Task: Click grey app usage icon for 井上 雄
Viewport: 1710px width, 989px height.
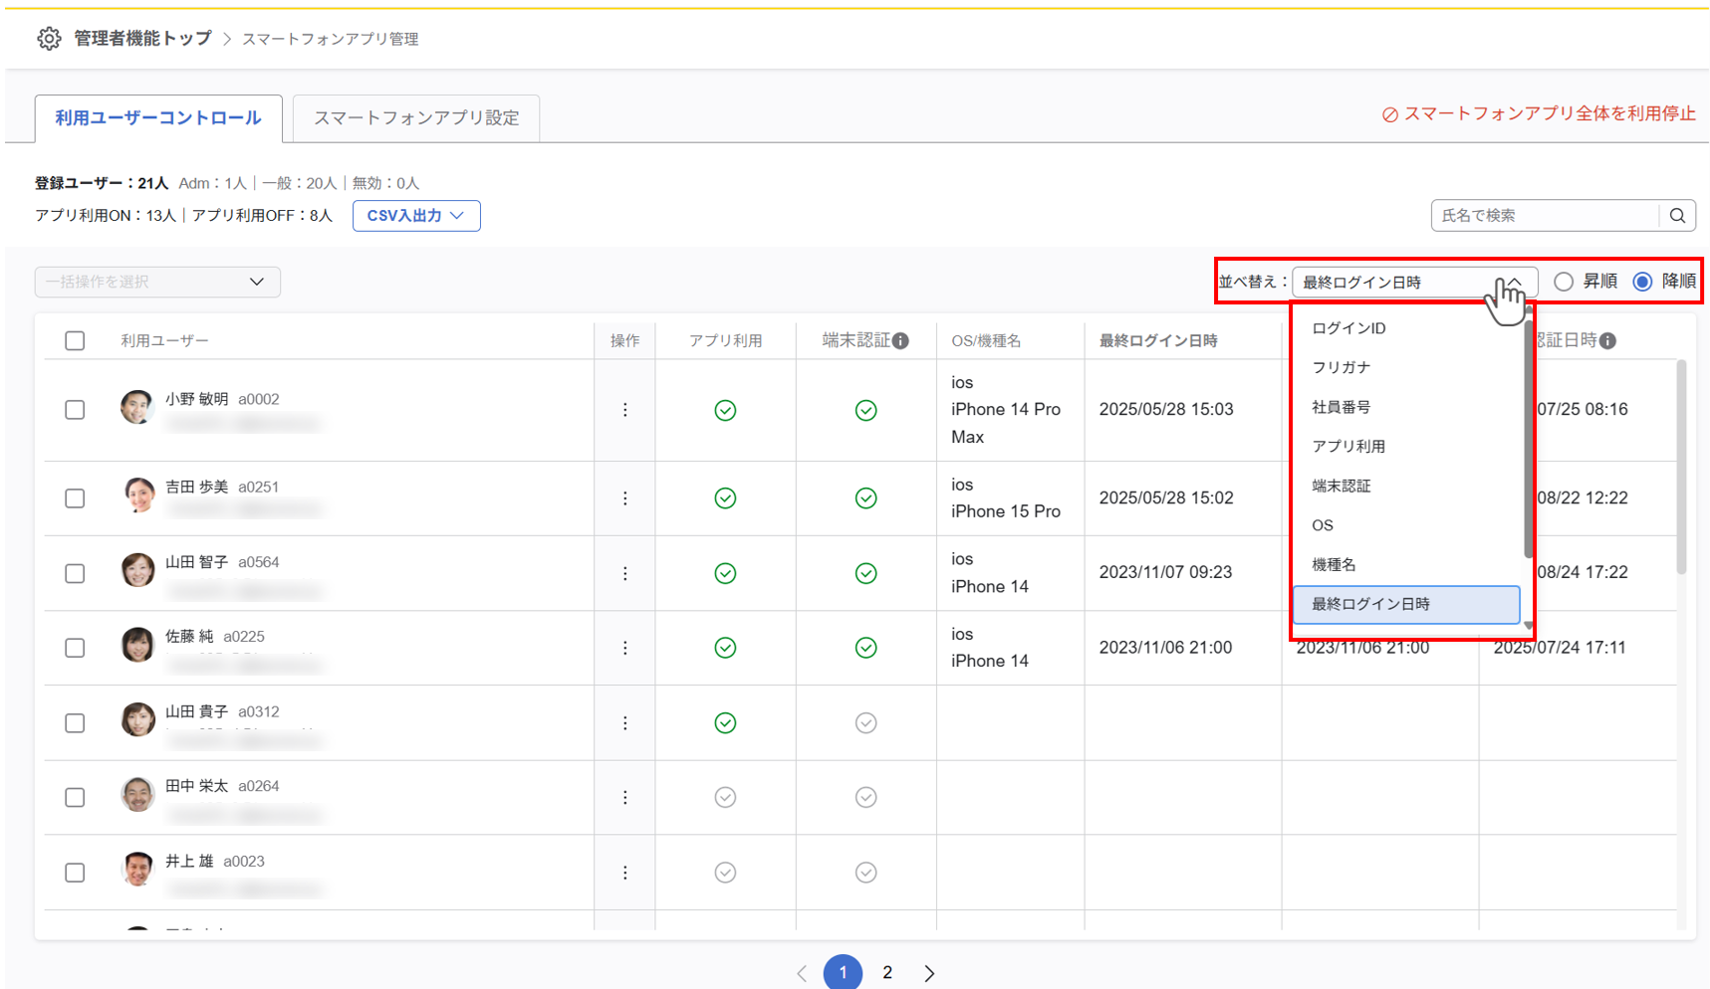Action: click(725, 873)
